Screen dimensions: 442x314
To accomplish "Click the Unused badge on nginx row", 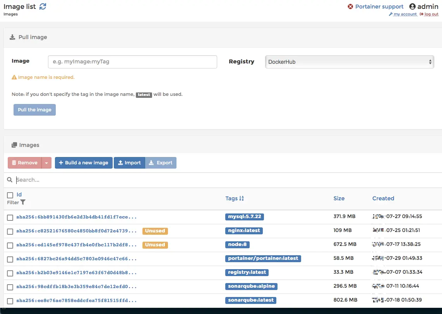I will [x=155, y=231].
